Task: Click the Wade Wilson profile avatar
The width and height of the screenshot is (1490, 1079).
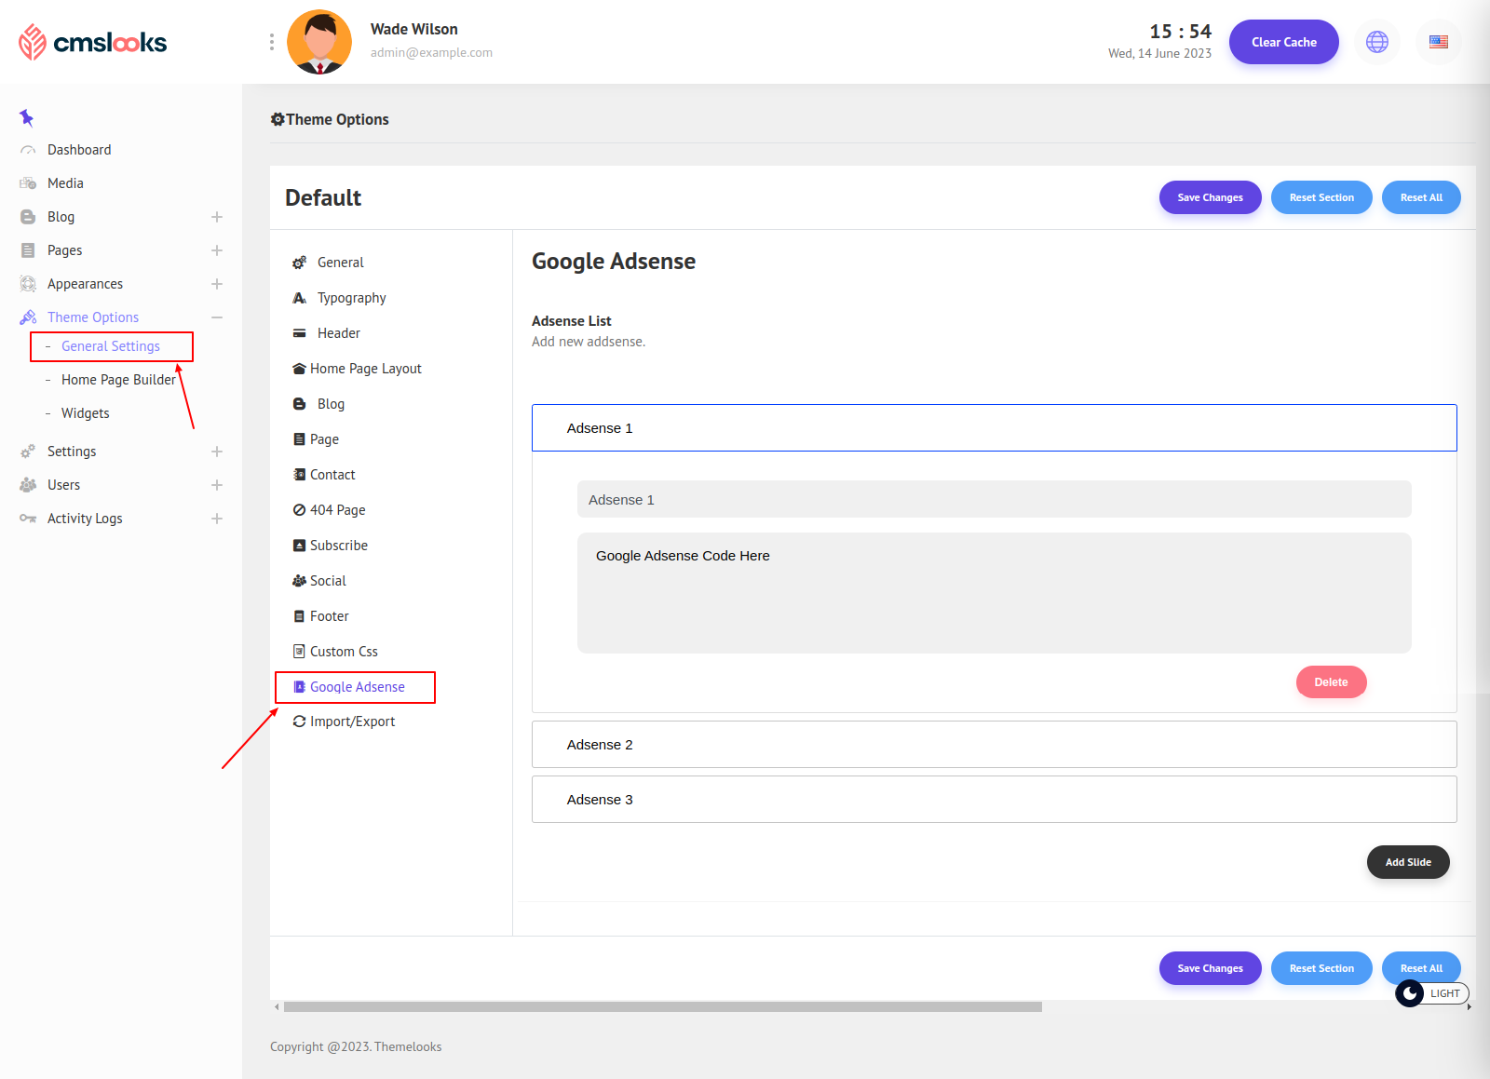Action: [319, 42]
